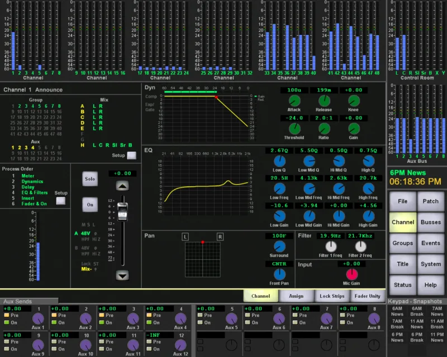Select the compressor Ratio knob
This screenshot has width=447, height=357.
point(324,129)
